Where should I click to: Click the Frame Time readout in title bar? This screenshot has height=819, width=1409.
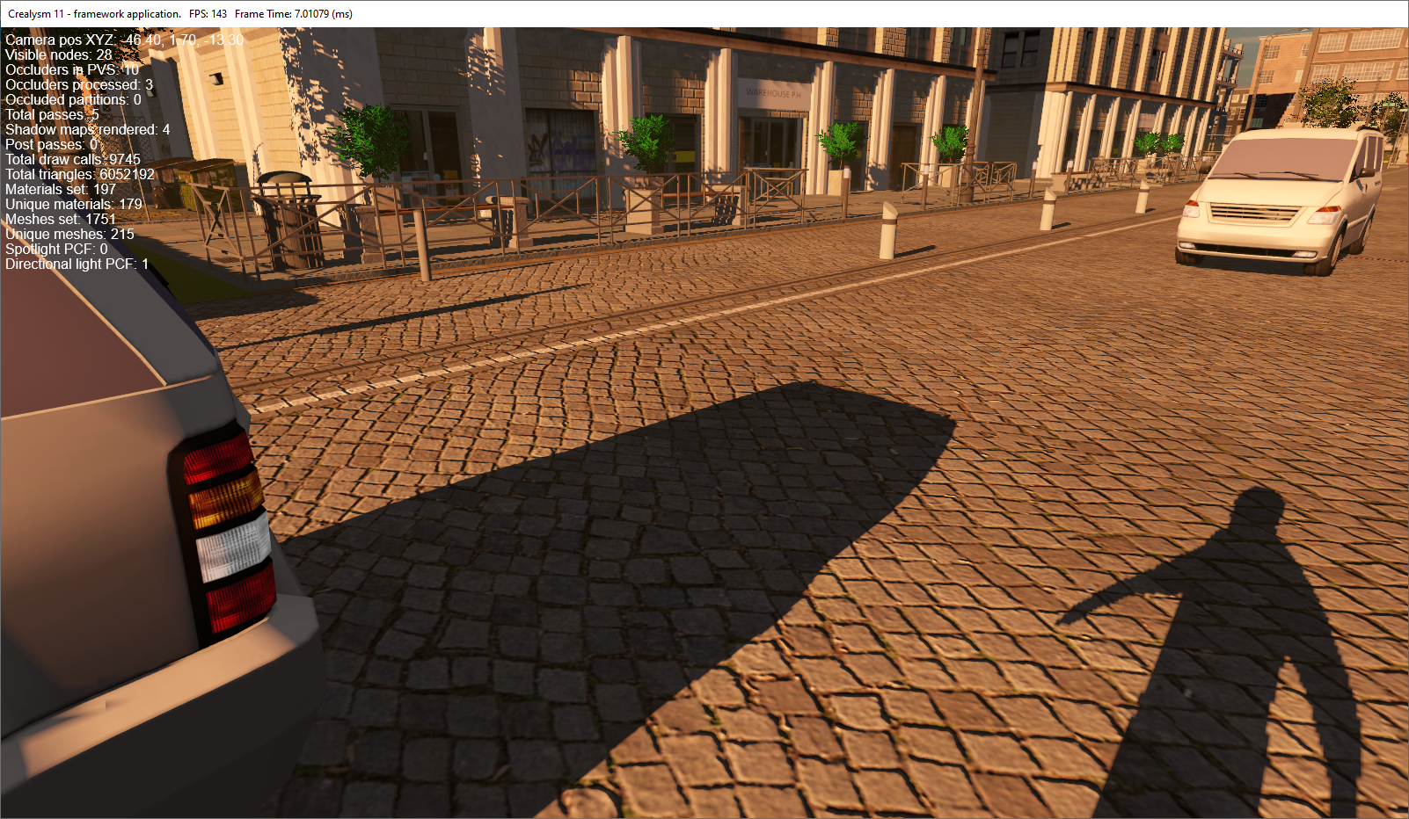coord(293,14)
